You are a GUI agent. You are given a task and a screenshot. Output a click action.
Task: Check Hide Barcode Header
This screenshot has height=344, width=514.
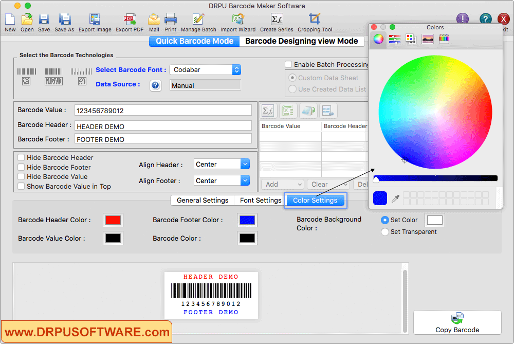(x=21, y=157)
